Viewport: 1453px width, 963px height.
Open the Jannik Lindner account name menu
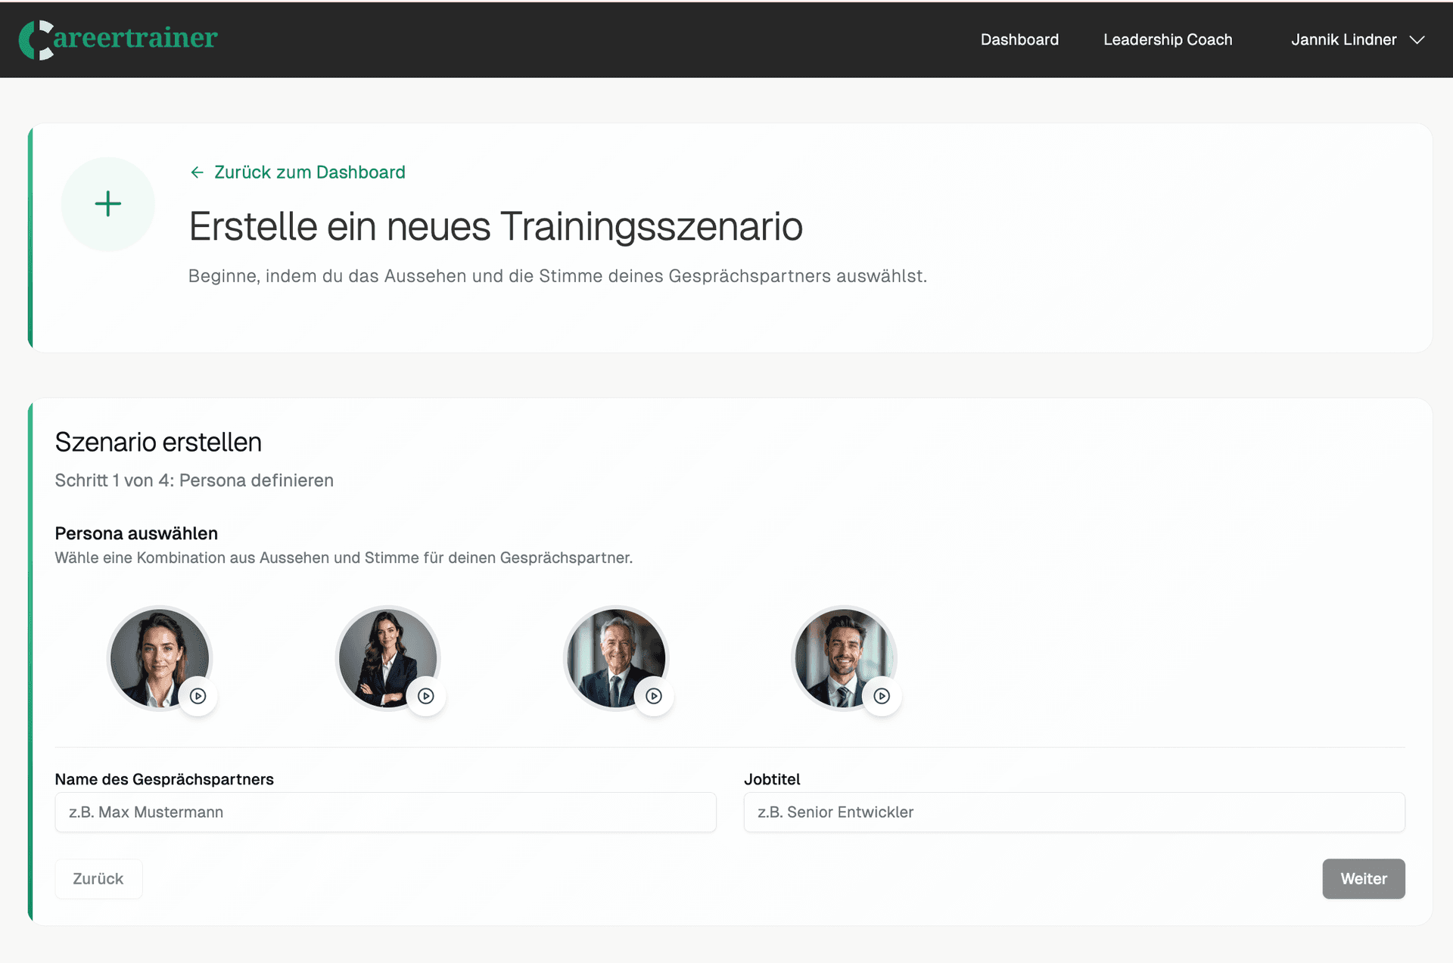coord(1343,40)
